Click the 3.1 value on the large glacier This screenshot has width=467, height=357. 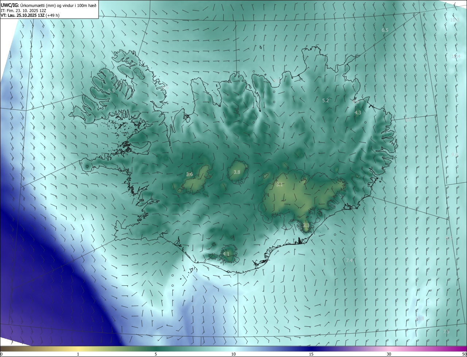(x=279, y=185)
